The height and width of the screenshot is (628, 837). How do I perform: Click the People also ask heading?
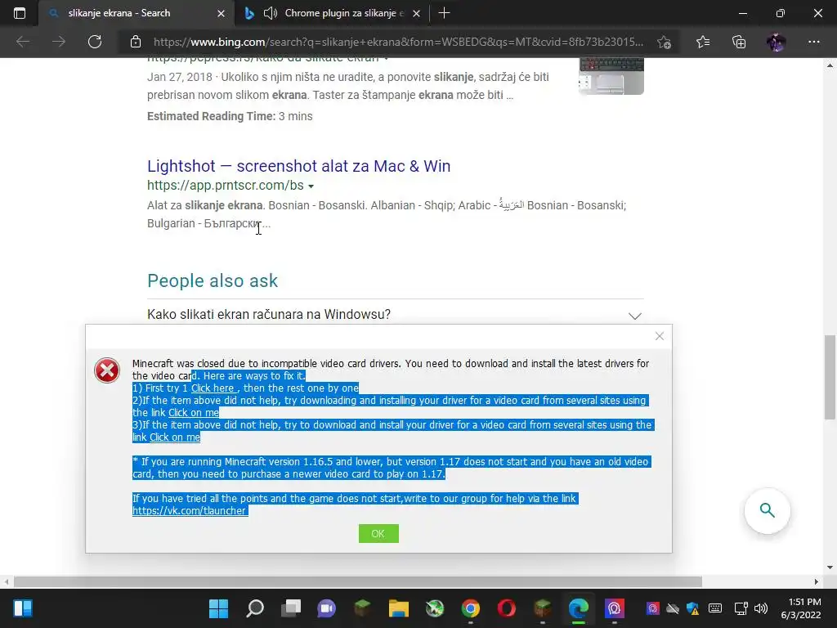[x=213, y=281]
